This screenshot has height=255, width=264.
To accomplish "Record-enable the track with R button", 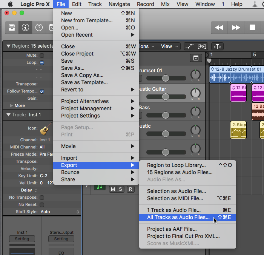I will (x=130, y=189).
